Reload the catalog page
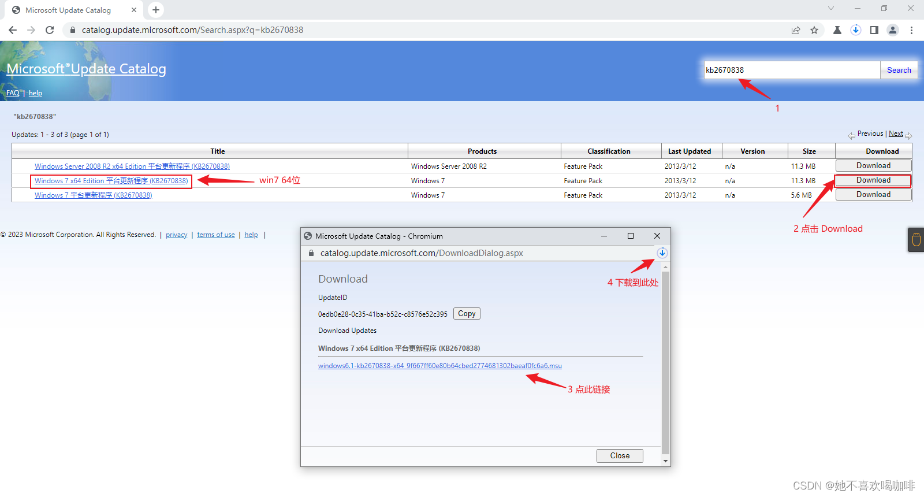 (x=50, y=30)
